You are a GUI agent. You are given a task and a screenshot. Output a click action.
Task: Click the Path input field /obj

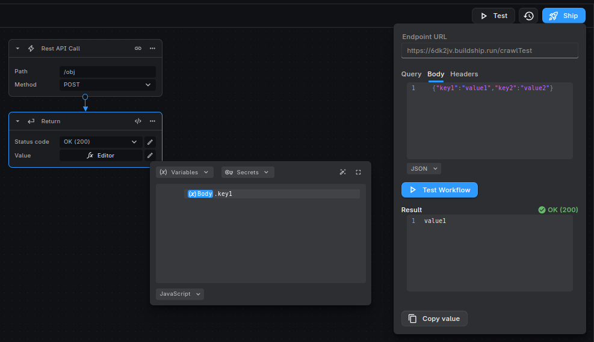click(x=108, y=72)
